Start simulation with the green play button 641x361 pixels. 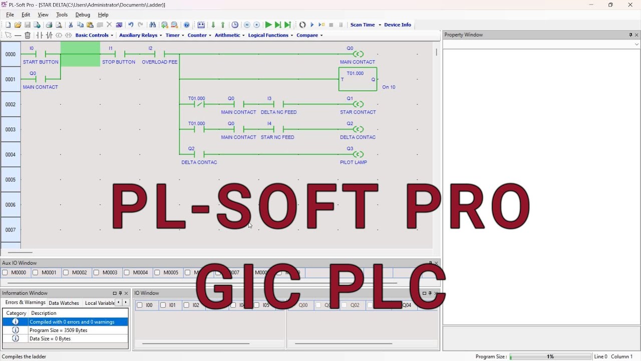268,25
